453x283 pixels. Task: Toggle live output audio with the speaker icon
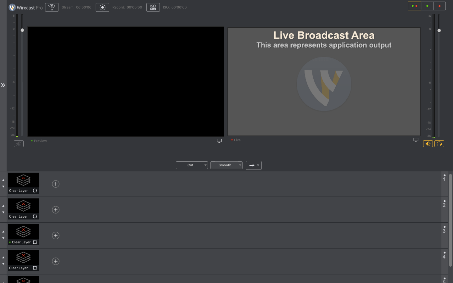click(x=428, y=144)
